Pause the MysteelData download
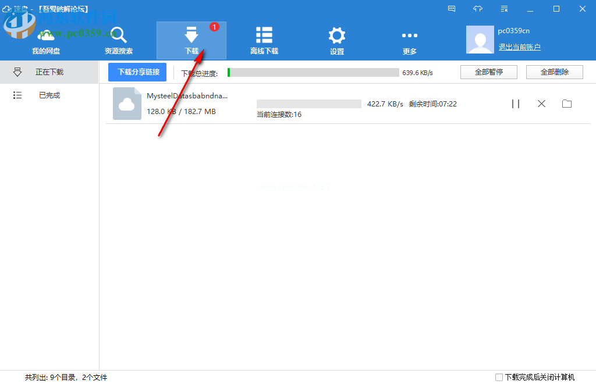The width and height of the screenshot is (596, 384). click(x=516, y=104)
